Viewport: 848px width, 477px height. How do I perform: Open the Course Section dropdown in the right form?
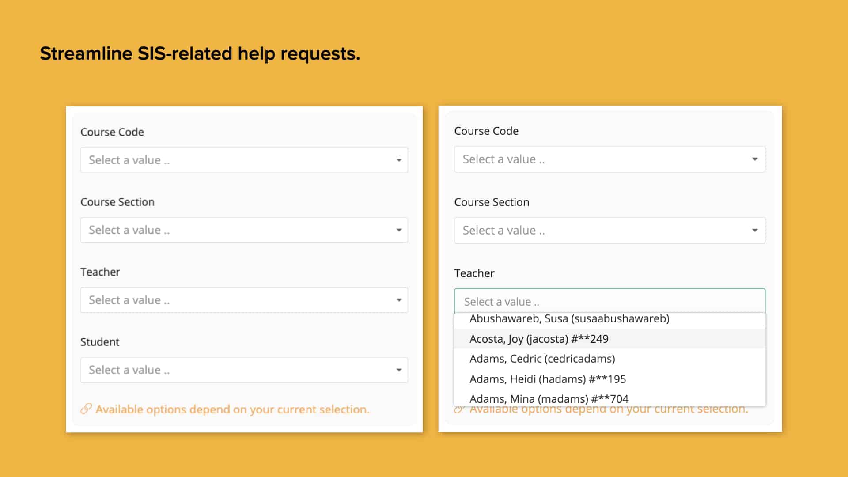(x=609, y=230)
